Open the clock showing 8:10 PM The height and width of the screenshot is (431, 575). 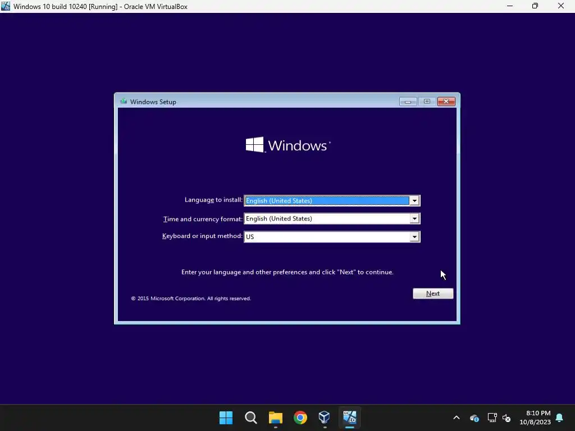tap(535, 418)
